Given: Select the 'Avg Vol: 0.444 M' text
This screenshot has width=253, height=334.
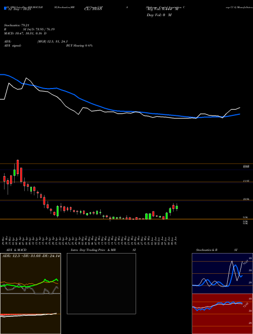Looking at the screenshot, I should 163,9.
